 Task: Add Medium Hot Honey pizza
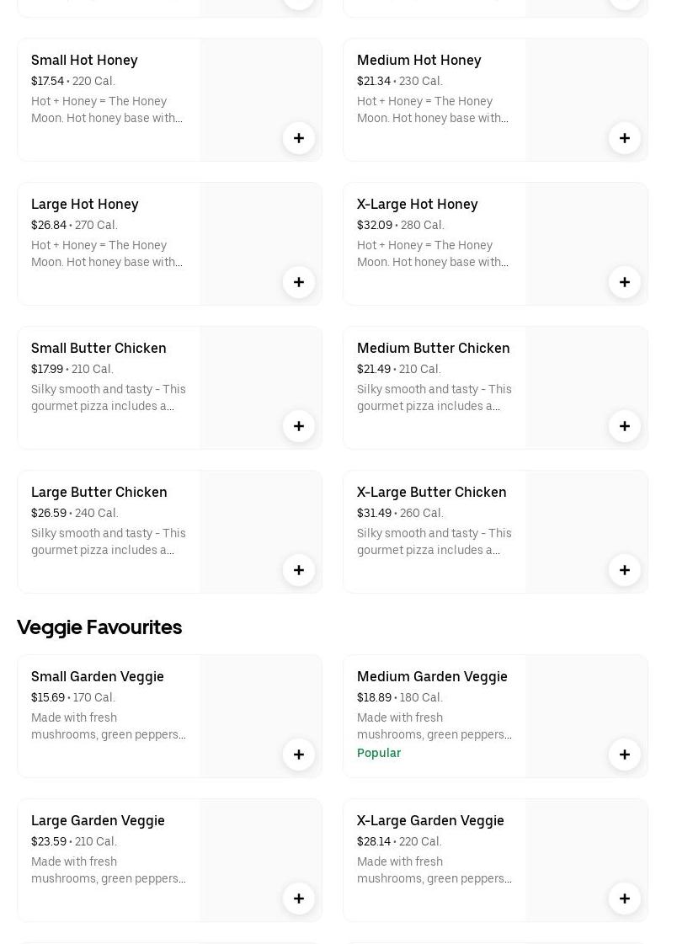coord(625,138)
